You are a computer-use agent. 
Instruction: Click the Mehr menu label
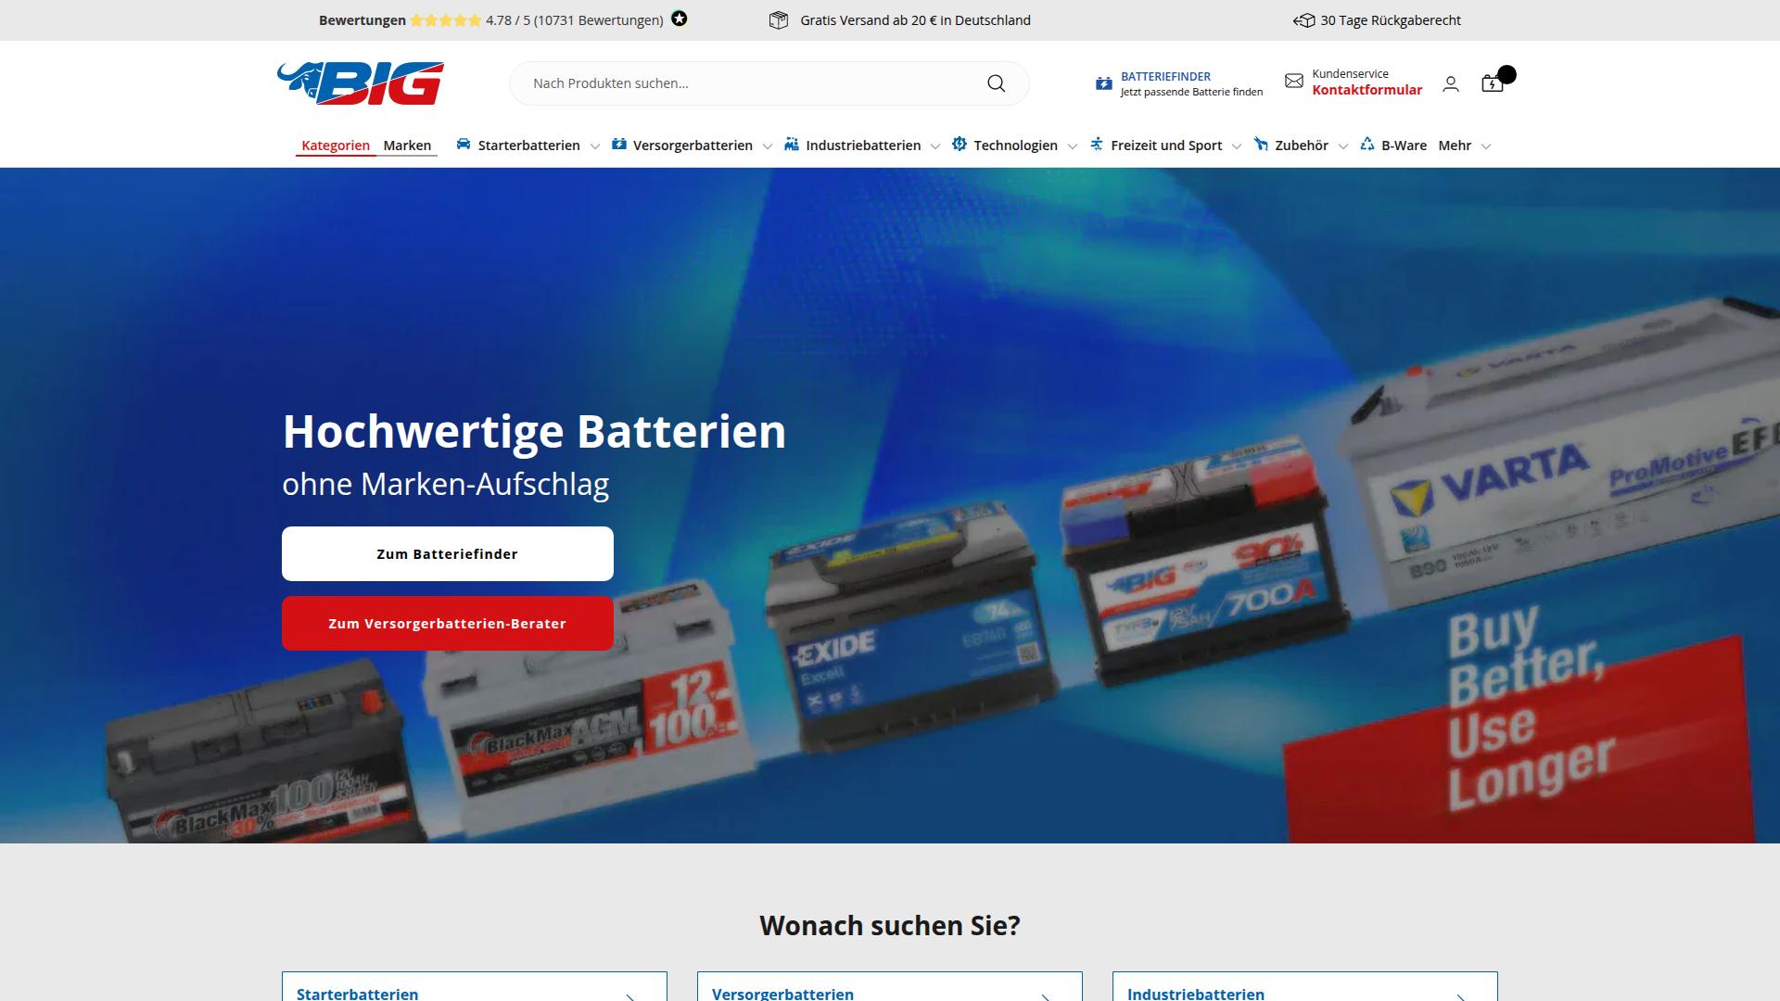(x=1455, y=146)
